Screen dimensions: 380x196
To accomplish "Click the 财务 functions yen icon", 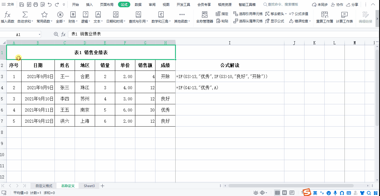I will coord(73,15).
